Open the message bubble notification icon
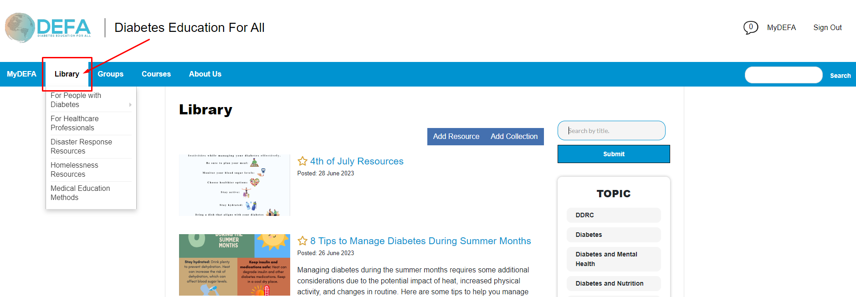The width and height of the screenshot is (856, 297). pyautogui.click(x=750, y=28)
